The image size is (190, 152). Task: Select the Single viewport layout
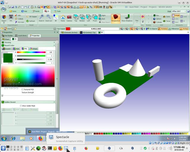point(176,15)
